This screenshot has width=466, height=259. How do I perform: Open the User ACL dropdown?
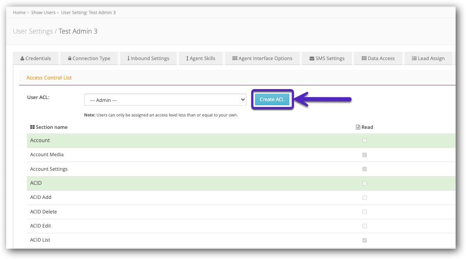165,99
